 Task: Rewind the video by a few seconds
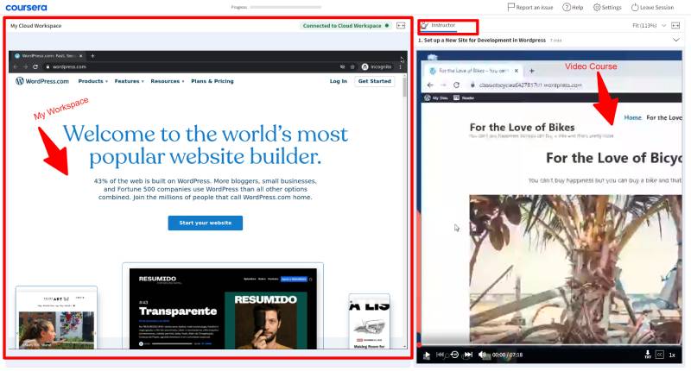454,355
